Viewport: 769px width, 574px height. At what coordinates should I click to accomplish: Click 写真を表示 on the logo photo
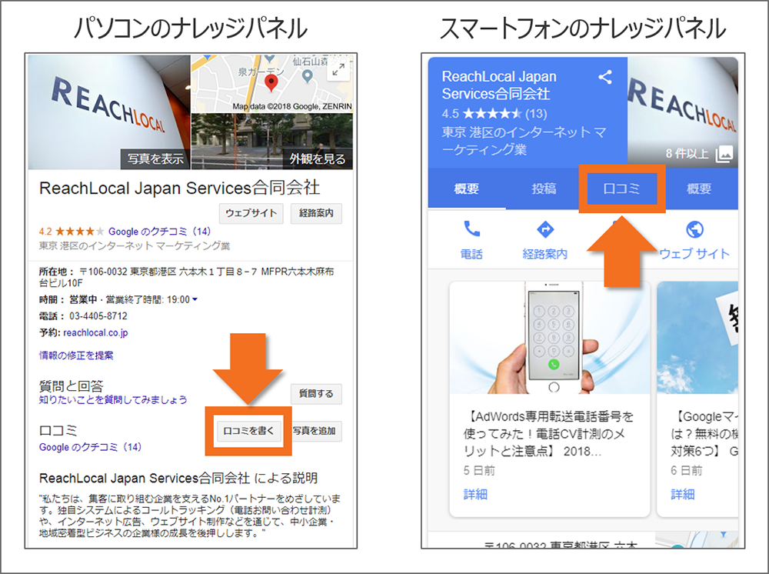point(155,159)
